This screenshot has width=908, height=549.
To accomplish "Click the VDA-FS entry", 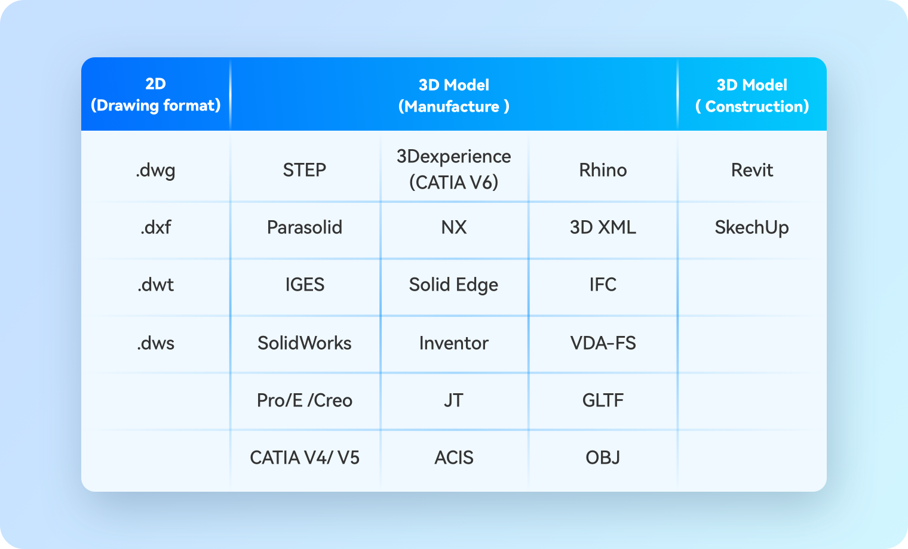I will click(x=603, y=343).
